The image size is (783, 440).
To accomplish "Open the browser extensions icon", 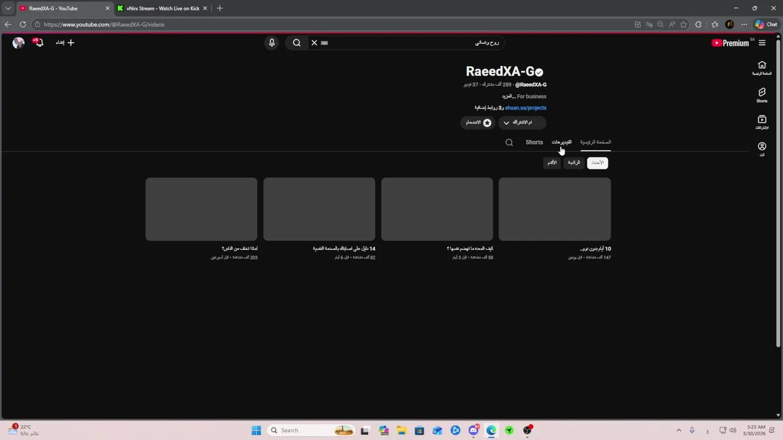I will tap(699, 24).
